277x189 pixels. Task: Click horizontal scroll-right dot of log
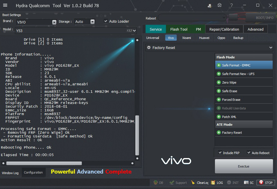(132, 163)
